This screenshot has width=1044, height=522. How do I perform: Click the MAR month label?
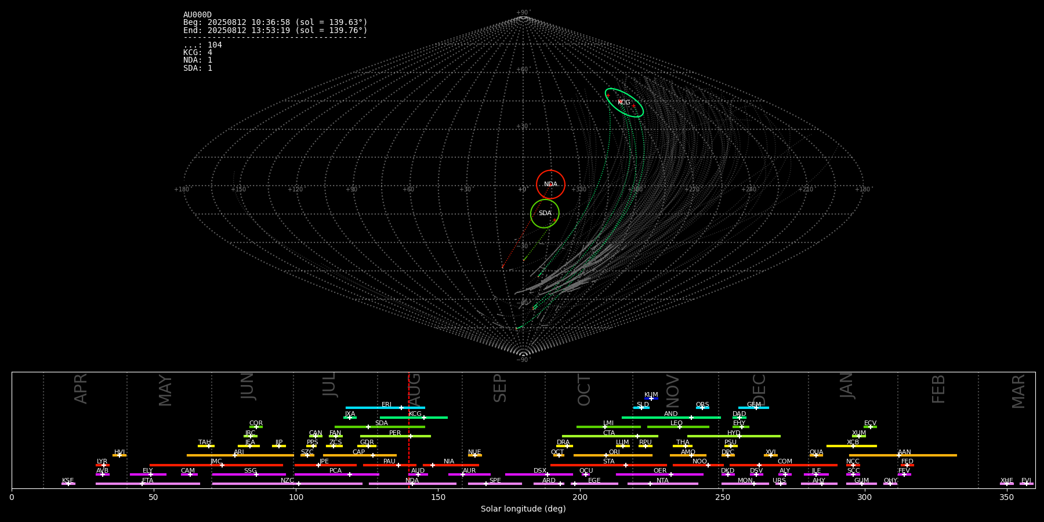click(x=1018, y=391)
